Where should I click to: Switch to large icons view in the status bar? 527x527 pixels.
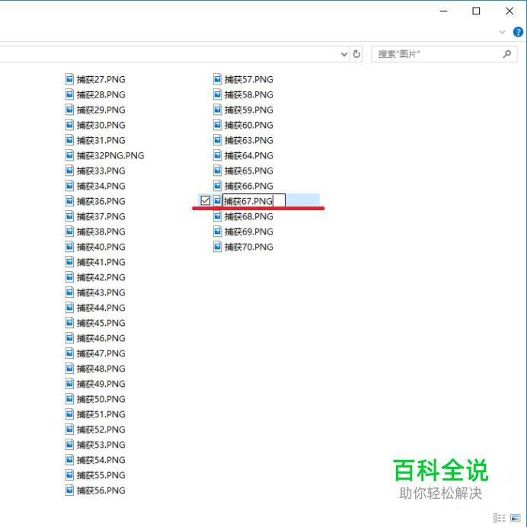516,518
